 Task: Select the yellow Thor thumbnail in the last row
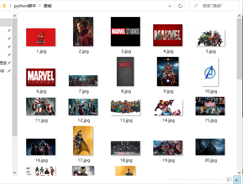(125, 171)
